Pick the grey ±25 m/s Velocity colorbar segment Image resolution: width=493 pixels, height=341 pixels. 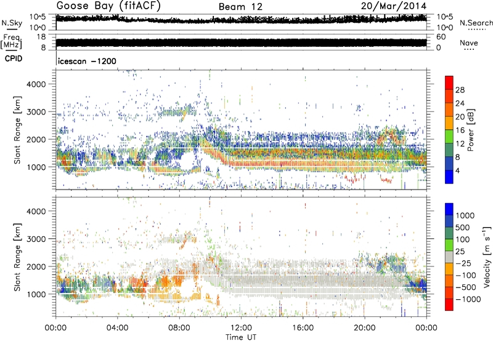[x=449, y=257]
